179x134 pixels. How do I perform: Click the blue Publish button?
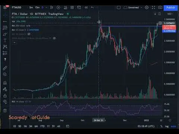pos(170,8)
